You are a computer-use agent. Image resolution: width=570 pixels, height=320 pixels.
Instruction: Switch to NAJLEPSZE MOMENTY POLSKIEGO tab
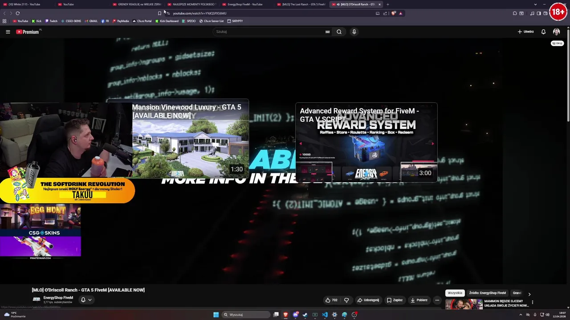click(192, 4)
